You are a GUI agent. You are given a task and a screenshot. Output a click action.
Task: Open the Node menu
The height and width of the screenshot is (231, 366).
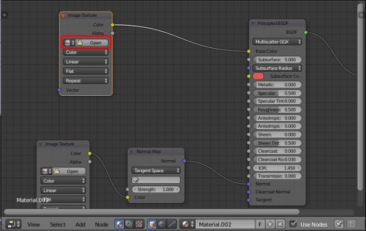click(102, 224)
